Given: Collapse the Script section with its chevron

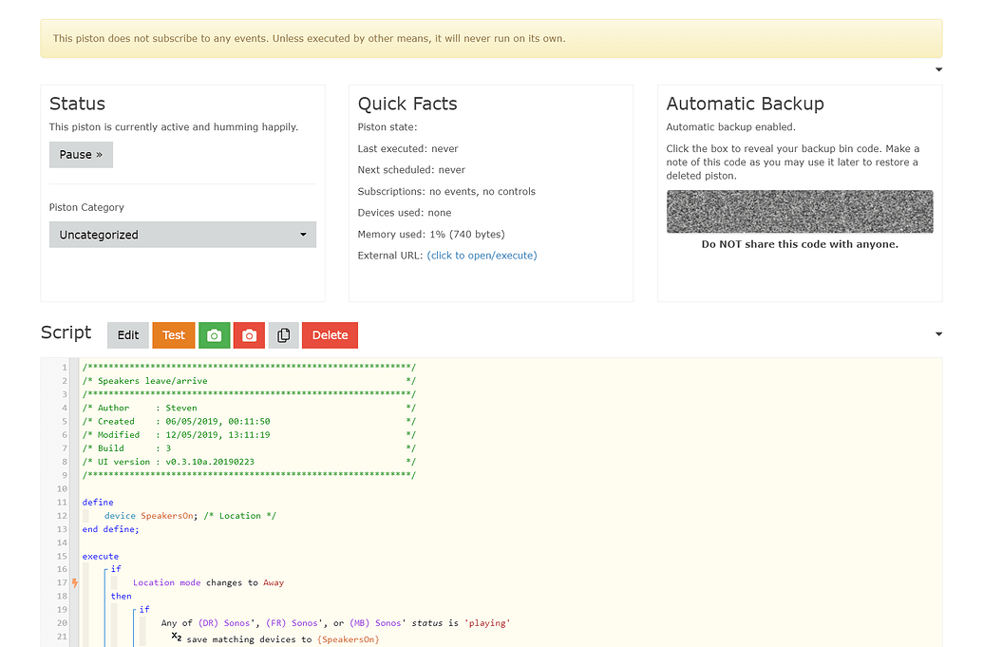Looking at the screenshot, I should click(x=938, y=334).
